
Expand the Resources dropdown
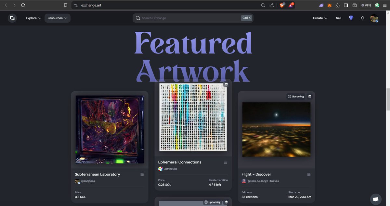coord(57,18)
